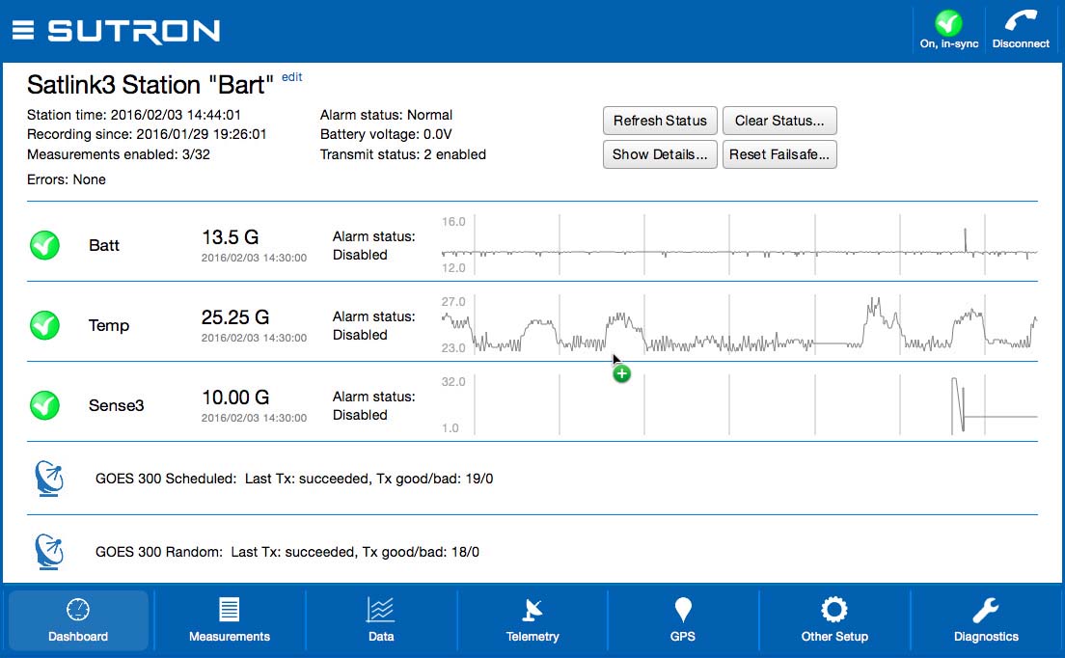
Task: Click the Clear Status... button
Action: coord(779,121)
